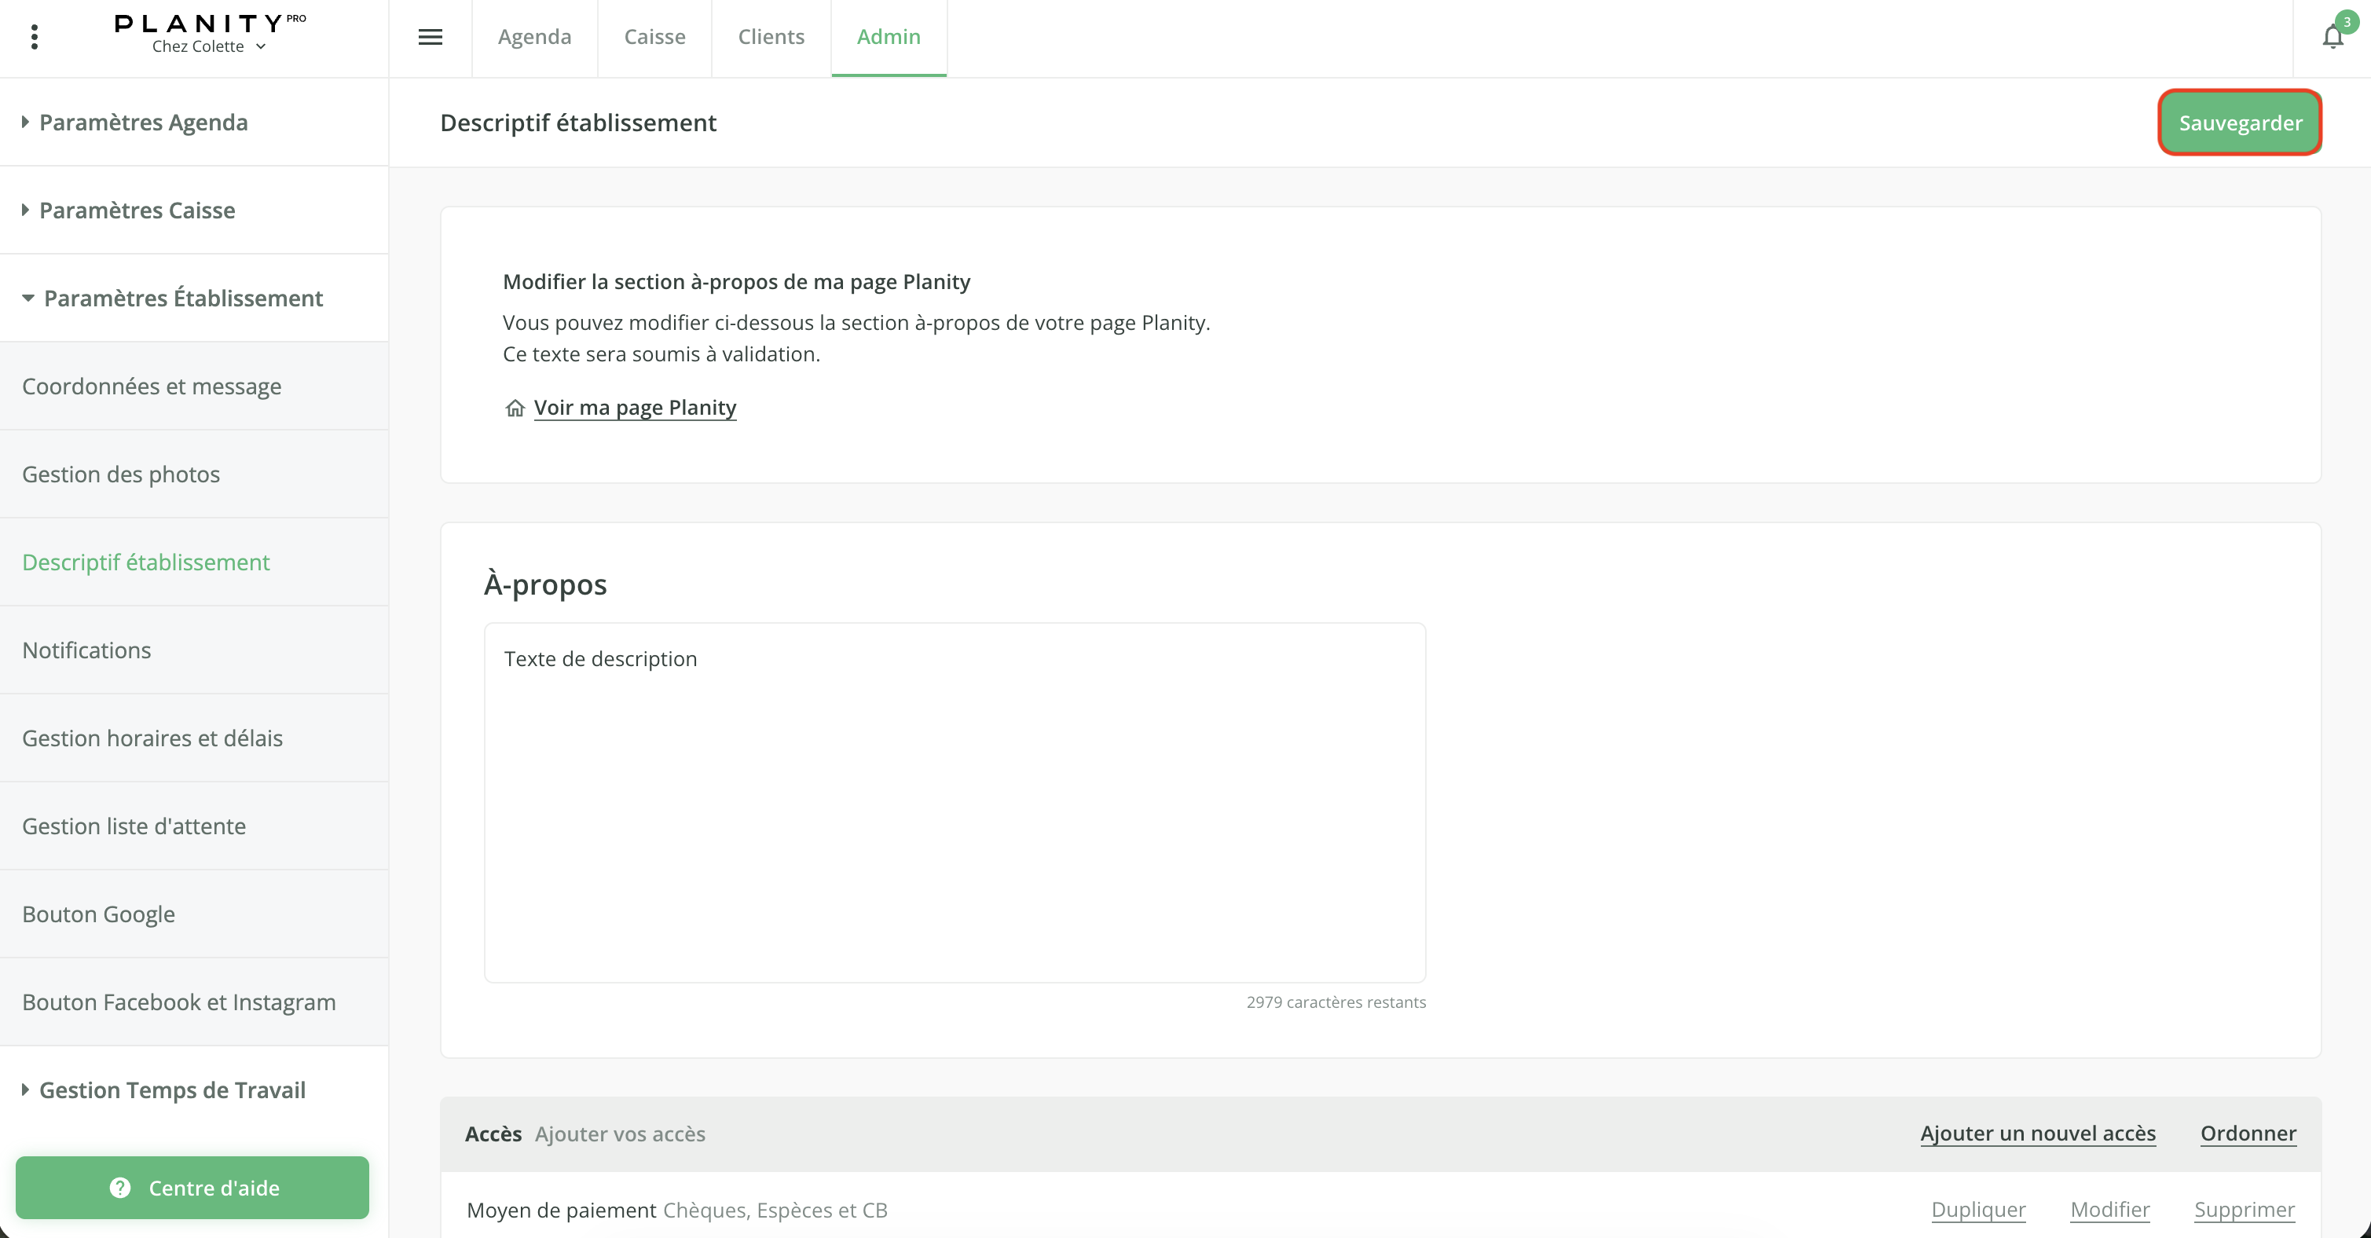2371x1238 pixels.
Task: Open Voir ma page Planity link
Action: pyautogui.click(x=634, y=408)
